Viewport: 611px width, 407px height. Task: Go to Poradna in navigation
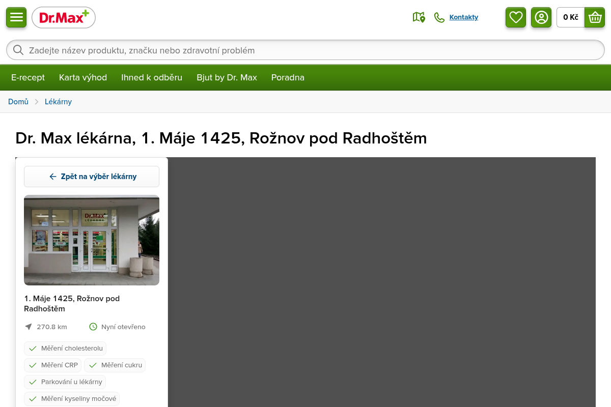[x=288, y=77]
